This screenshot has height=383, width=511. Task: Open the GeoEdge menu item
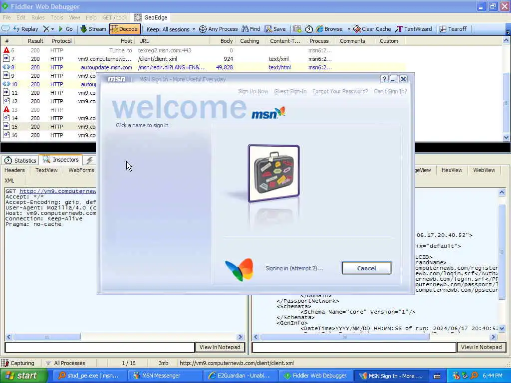point(151,17)
